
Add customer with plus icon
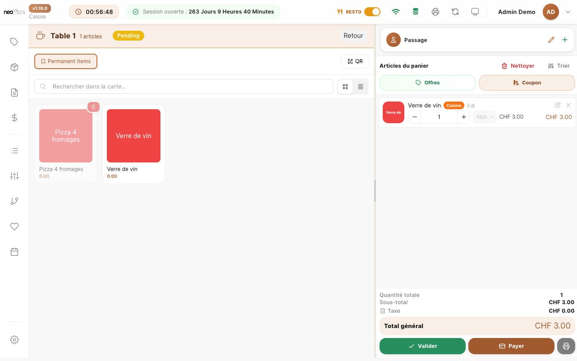[565, 40]
